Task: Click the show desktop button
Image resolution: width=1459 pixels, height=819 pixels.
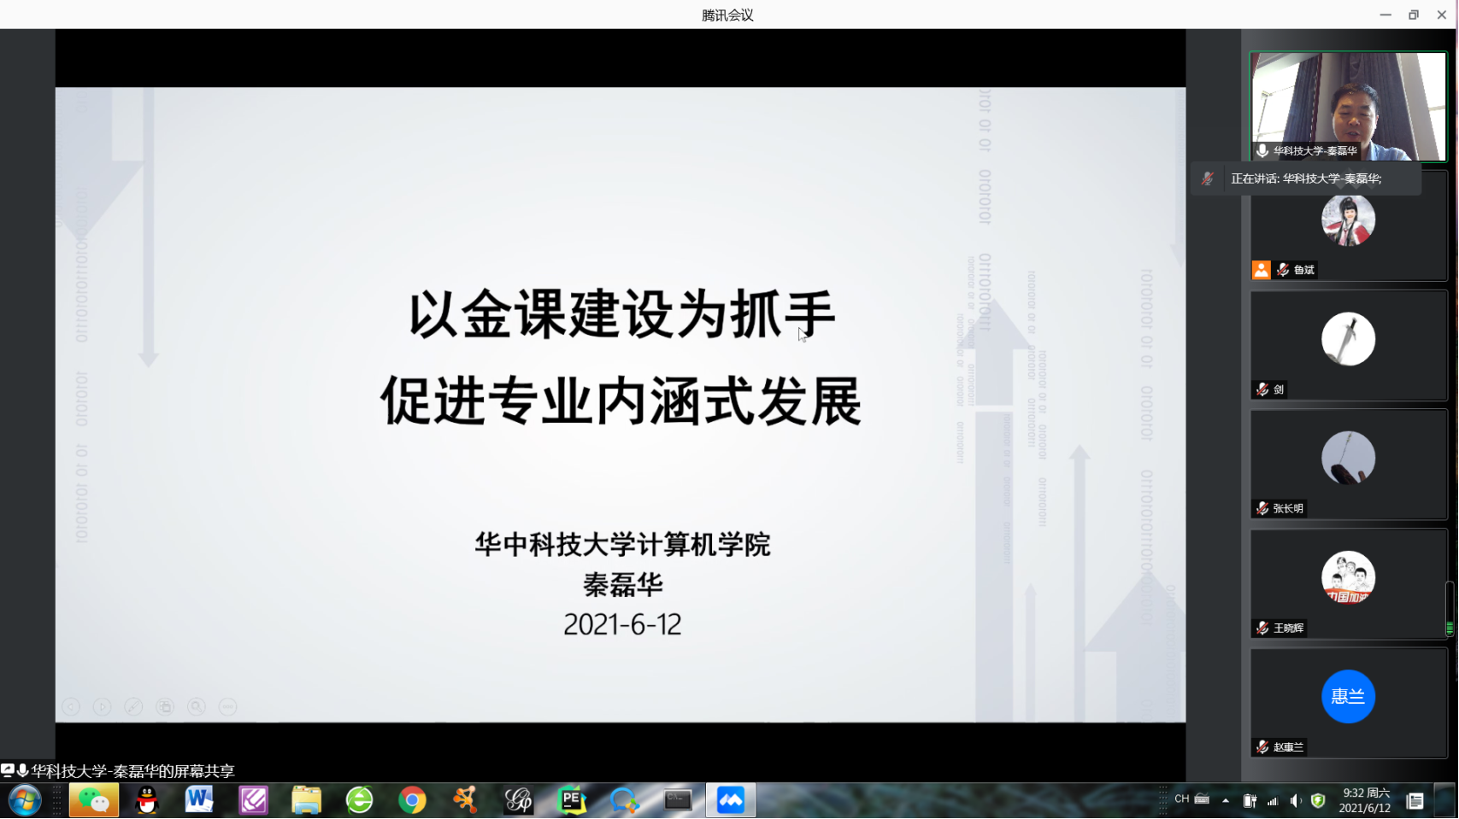Action: click(1445, 800)
